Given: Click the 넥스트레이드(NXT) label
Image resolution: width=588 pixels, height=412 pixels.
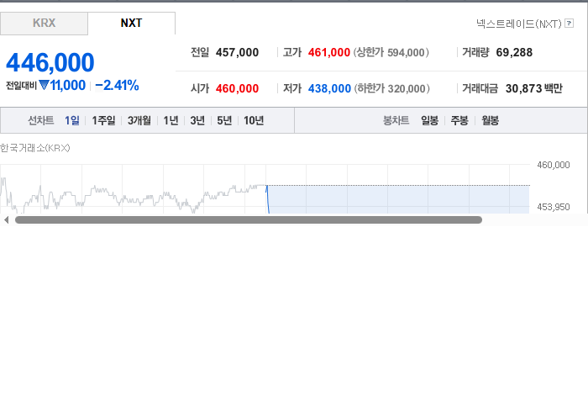Looking at the screenshot, I should pyautogui.click(x=518, y=24).
